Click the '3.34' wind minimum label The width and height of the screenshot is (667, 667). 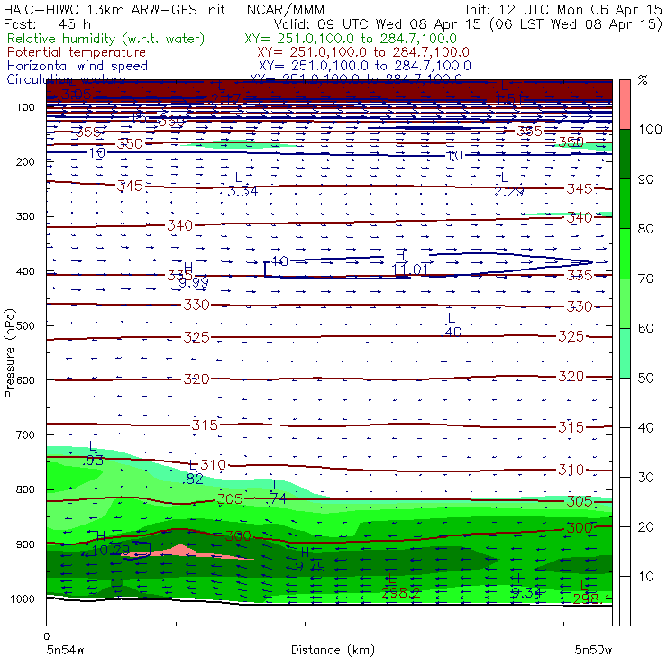pos(242,191)
